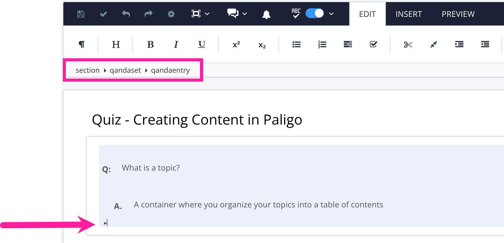
Task: Apply underline formatting
Action: click(202, 44)
